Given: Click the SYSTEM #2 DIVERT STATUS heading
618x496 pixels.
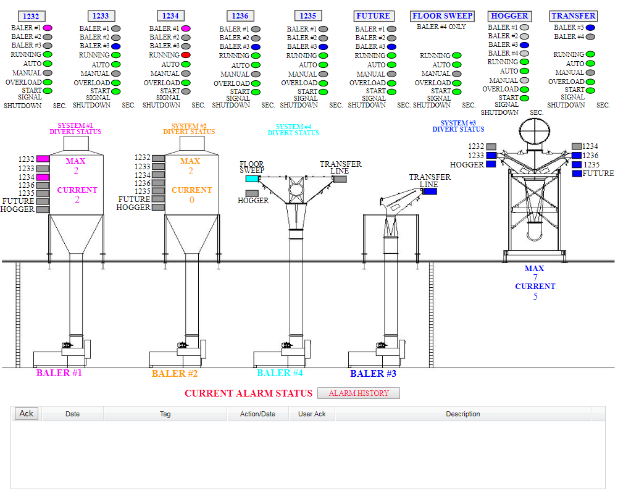Looking at the screenshot, I should [x=189, y=128].
